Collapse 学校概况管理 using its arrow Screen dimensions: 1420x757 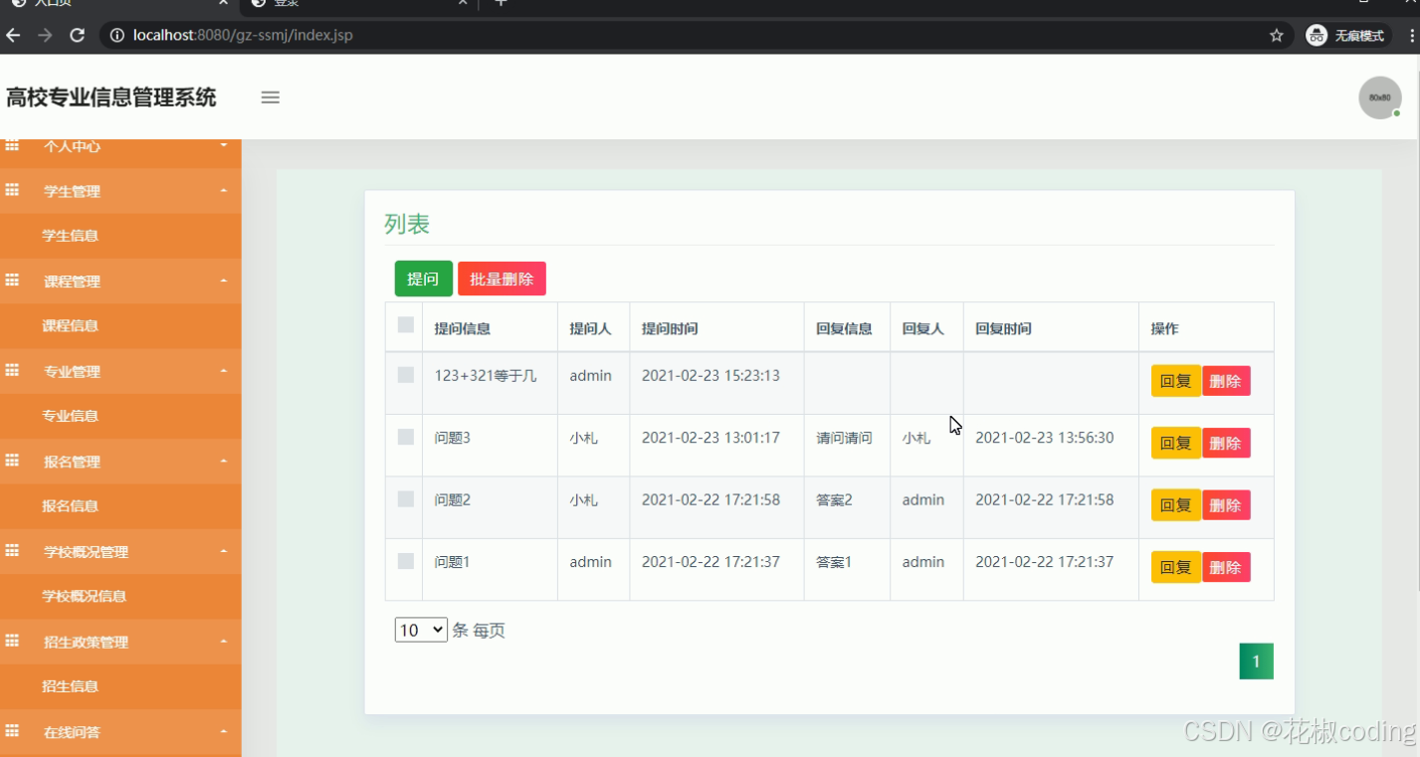click(x=224, y=551)
